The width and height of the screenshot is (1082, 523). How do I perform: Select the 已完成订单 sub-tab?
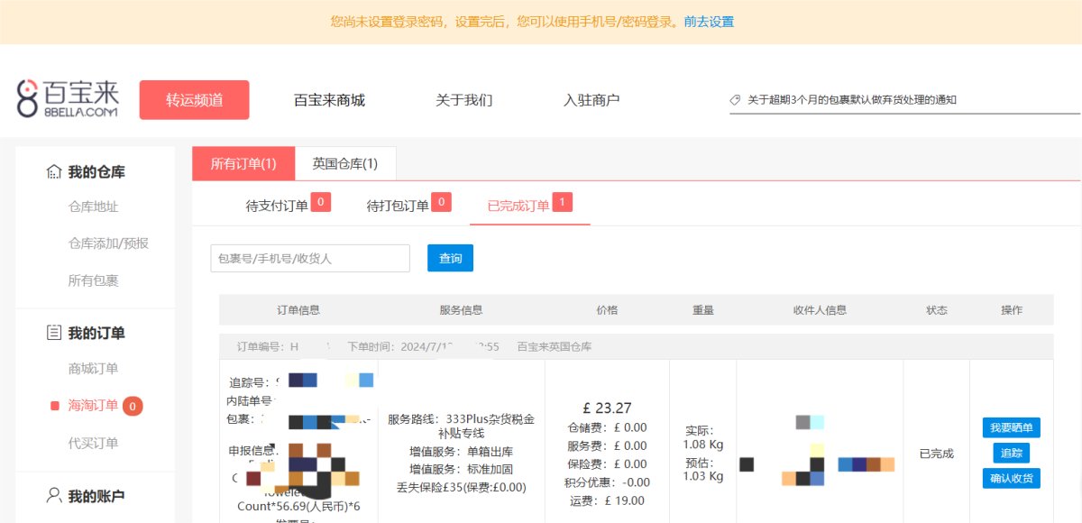pos(518,206)
